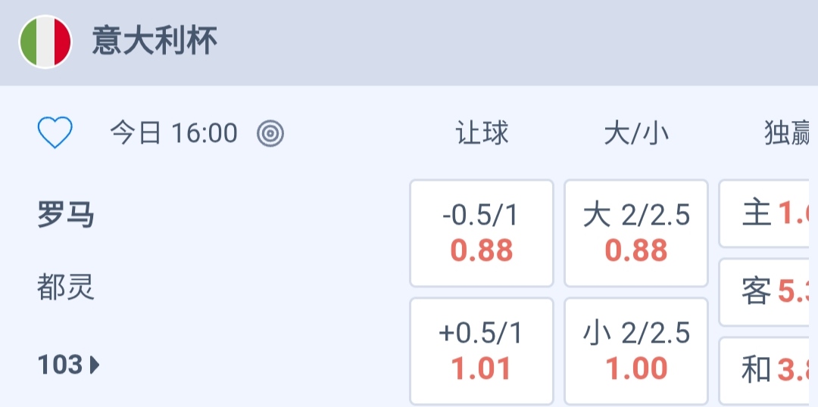Screen dimensions: 818x407
Task: Select the 独赢 column header
Action: coord(788,134)
